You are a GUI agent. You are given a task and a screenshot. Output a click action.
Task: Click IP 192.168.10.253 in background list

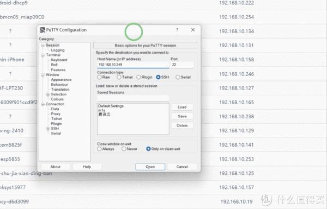point(237,159)
